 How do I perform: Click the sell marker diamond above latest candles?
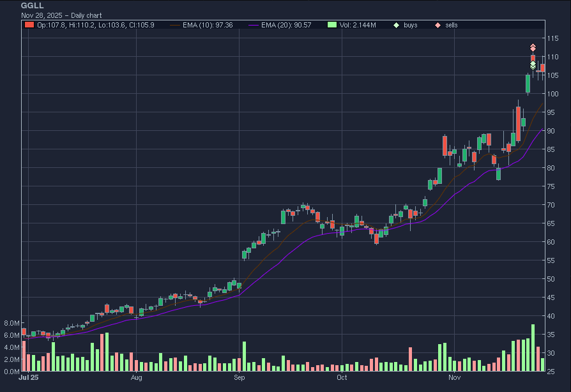533,48
